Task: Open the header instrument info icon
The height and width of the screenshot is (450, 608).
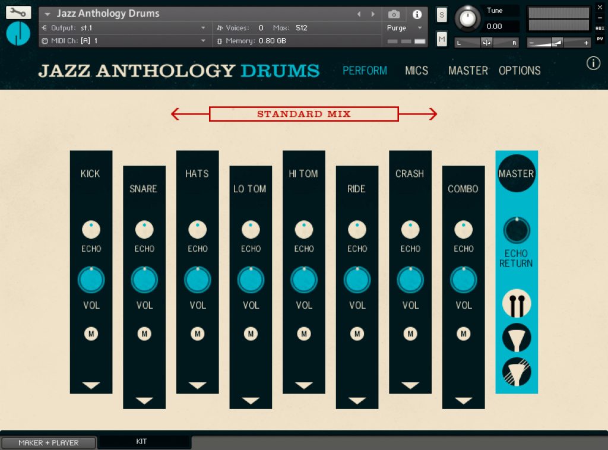Action: coord(417,14)
